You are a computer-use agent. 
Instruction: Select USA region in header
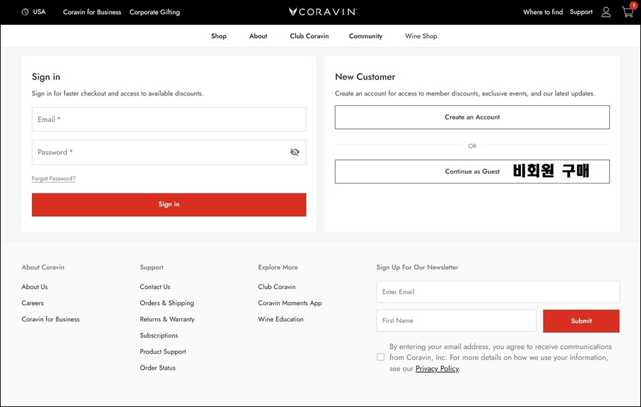pyautogui.click(x=39, y=12)
